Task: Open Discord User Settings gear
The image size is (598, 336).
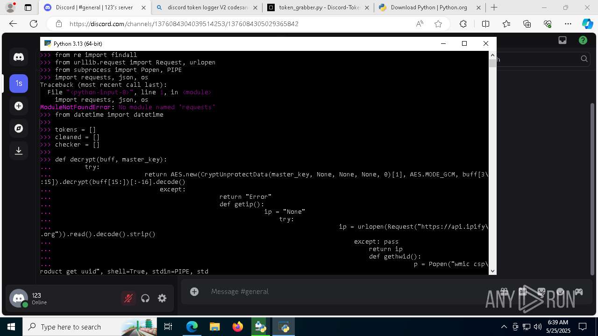Action: point(162,298)
